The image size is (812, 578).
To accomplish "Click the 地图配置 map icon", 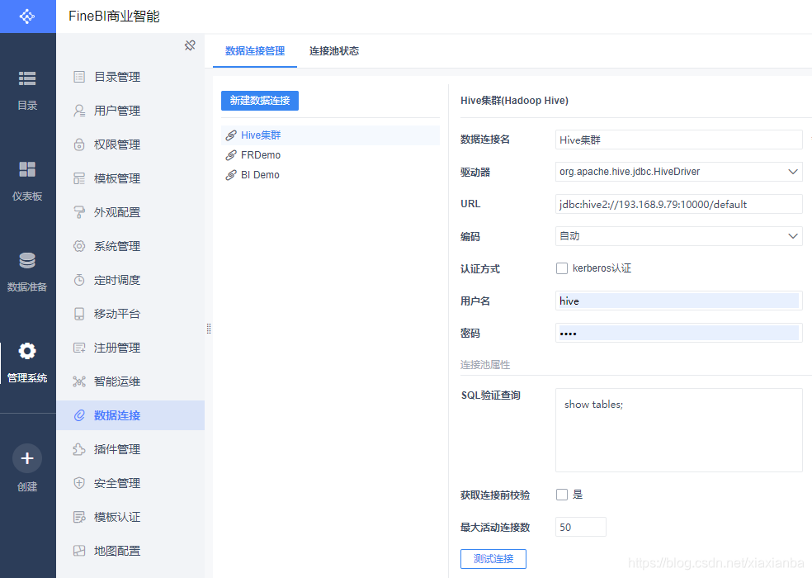I will point(79,551).
